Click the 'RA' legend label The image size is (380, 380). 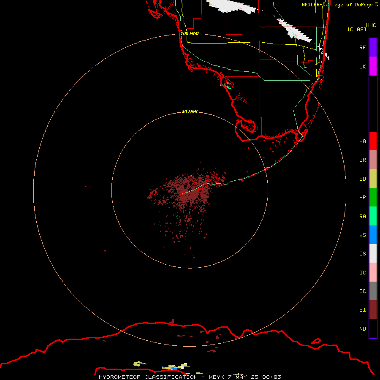[362, 217]
